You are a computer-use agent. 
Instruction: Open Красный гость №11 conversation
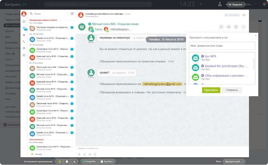(x=51, y=83)
